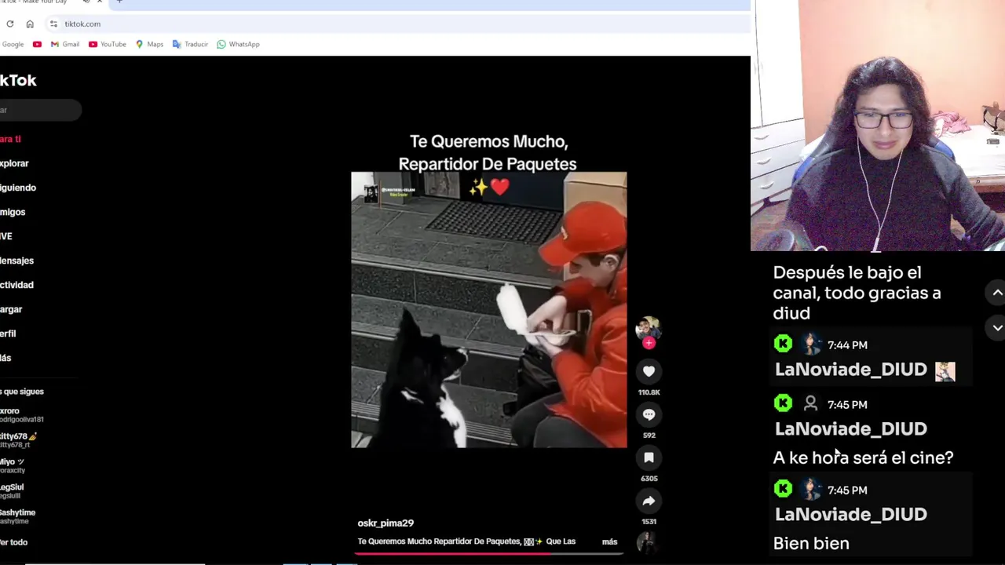Follow creator via red plus badge
The height and width of the screenshot is (565, 1005).
[649, 343]
